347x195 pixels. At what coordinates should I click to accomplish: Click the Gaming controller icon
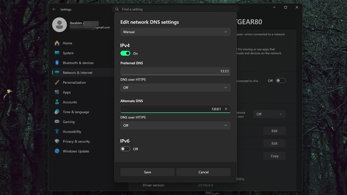pos(57,121)
